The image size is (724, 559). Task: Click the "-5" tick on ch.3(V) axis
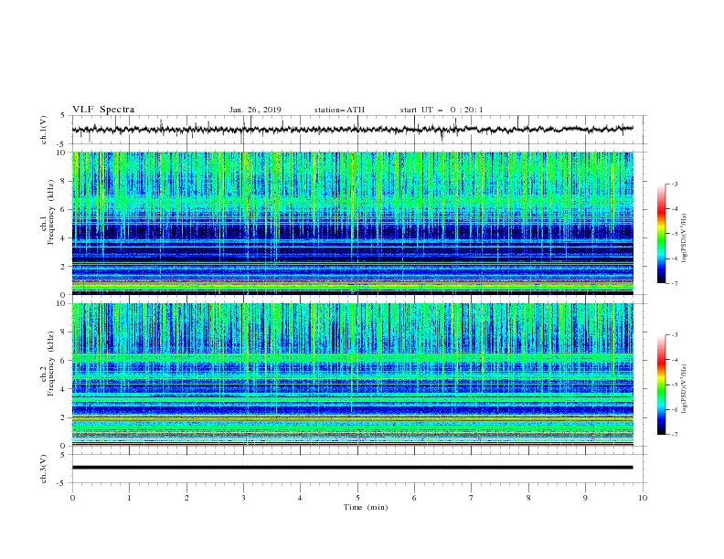pyautogui.click(x=62, y=483)
